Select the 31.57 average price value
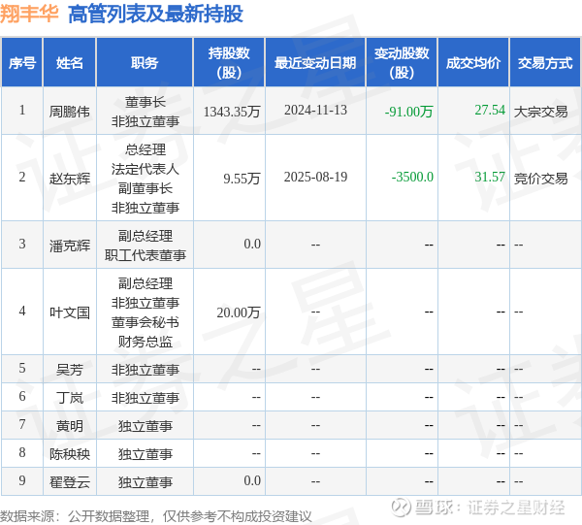 click(x=490, y=177)
